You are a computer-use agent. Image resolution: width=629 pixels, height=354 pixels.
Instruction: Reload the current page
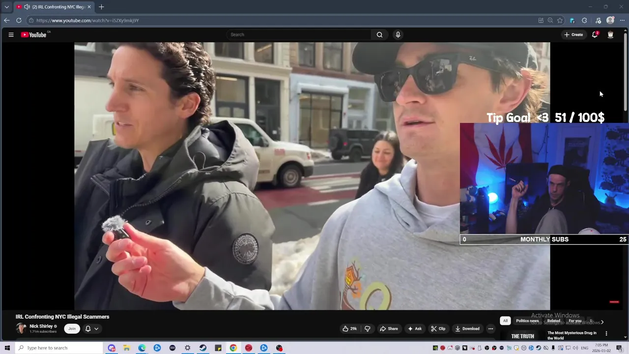[19, 20]
